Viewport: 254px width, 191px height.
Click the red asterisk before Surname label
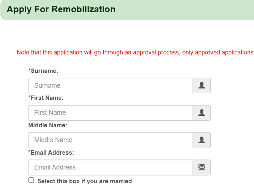pyautogui.click(x=30, y=70)
